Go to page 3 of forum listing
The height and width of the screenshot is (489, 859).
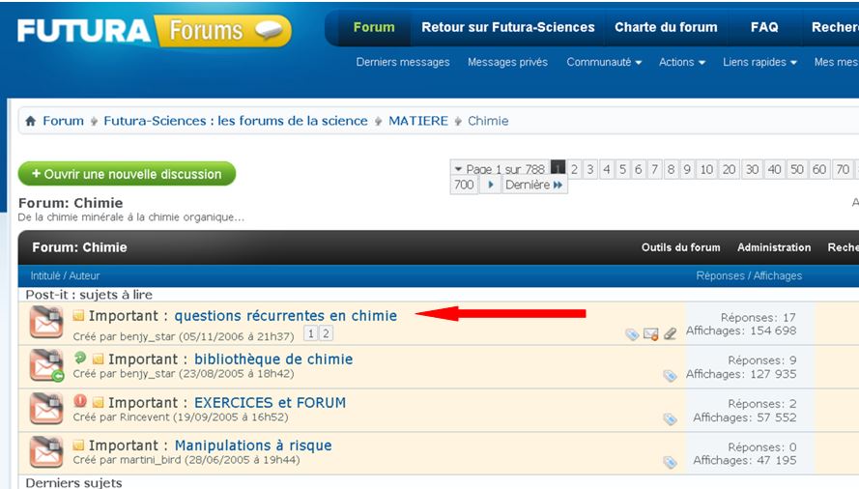click(x=590, y=169)
